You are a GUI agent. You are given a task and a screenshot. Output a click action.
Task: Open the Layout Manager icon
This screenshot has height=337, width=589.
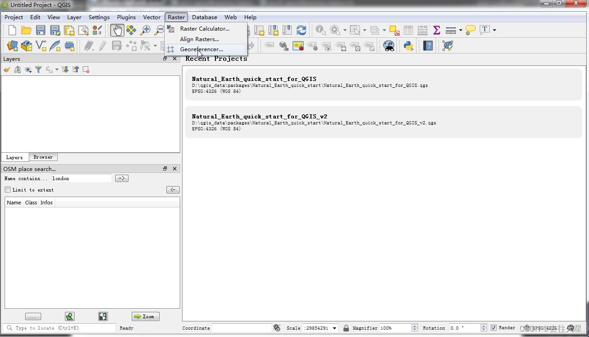click(x=83, y=30)
